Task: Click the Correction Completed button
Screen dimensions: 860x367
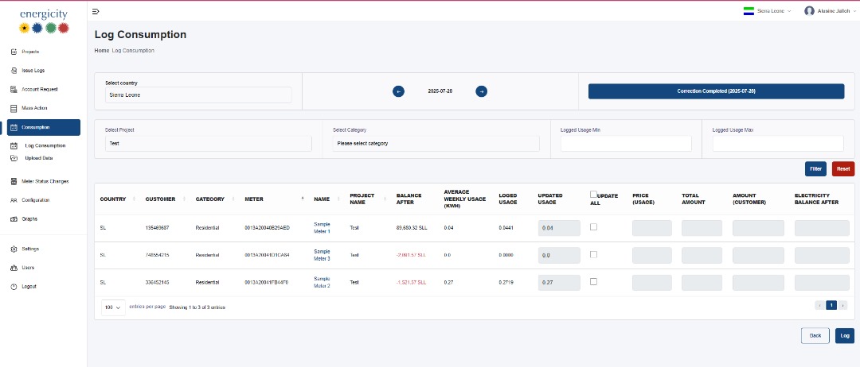Action: pyautogui.click(x=717, y=91)
